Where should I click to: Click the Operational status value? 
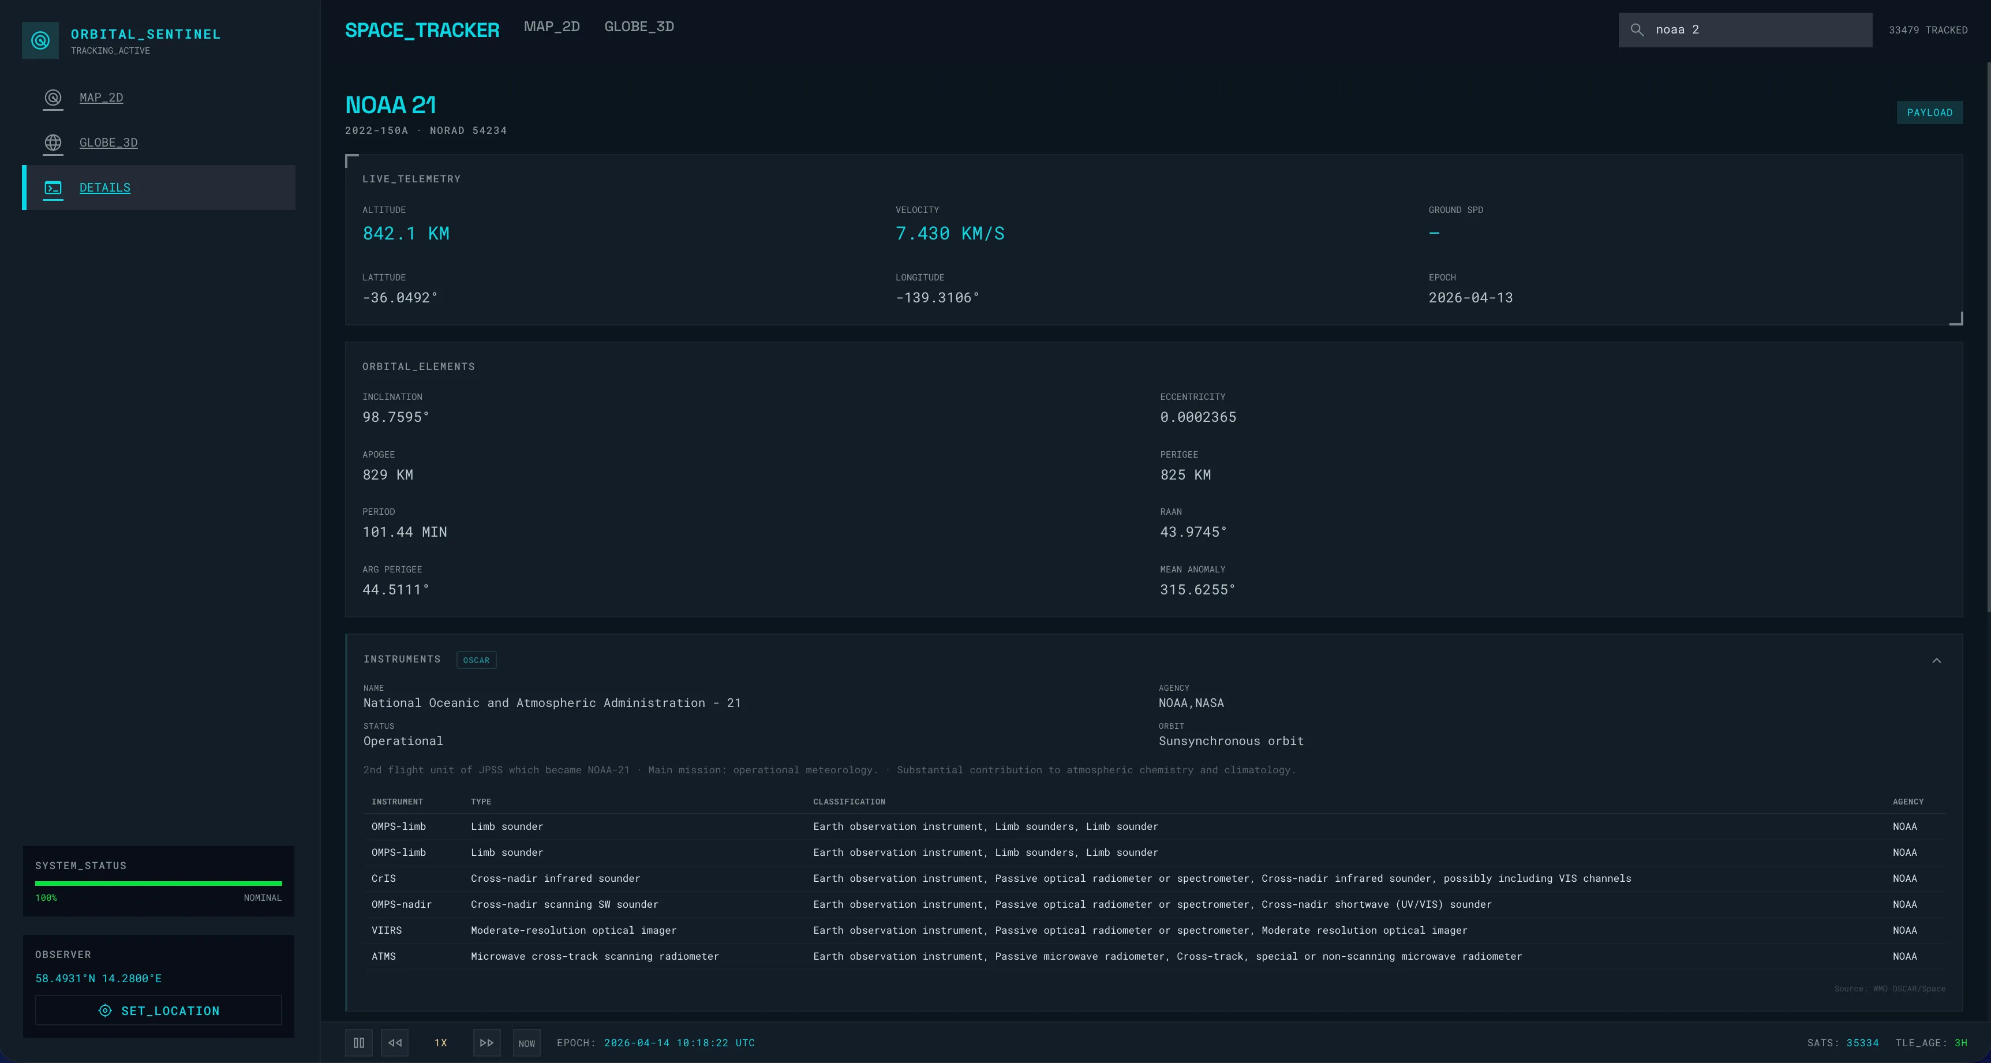tap(403, 742)
